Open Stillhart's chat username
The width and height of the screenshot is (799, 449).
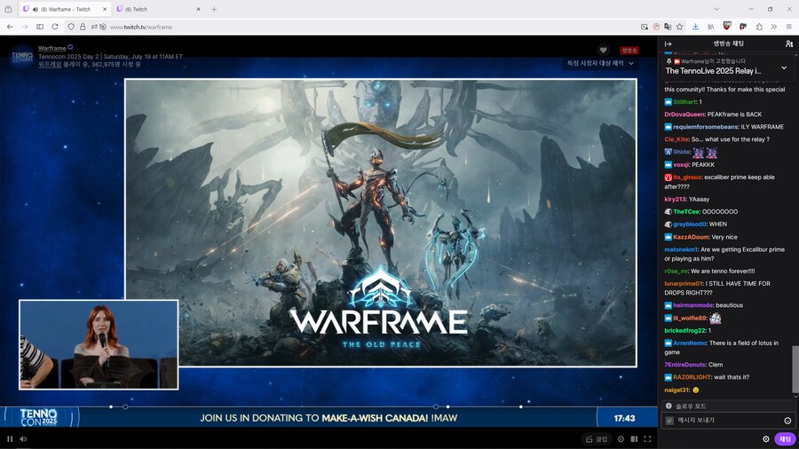pyautogui.click(x=684, y=102)
